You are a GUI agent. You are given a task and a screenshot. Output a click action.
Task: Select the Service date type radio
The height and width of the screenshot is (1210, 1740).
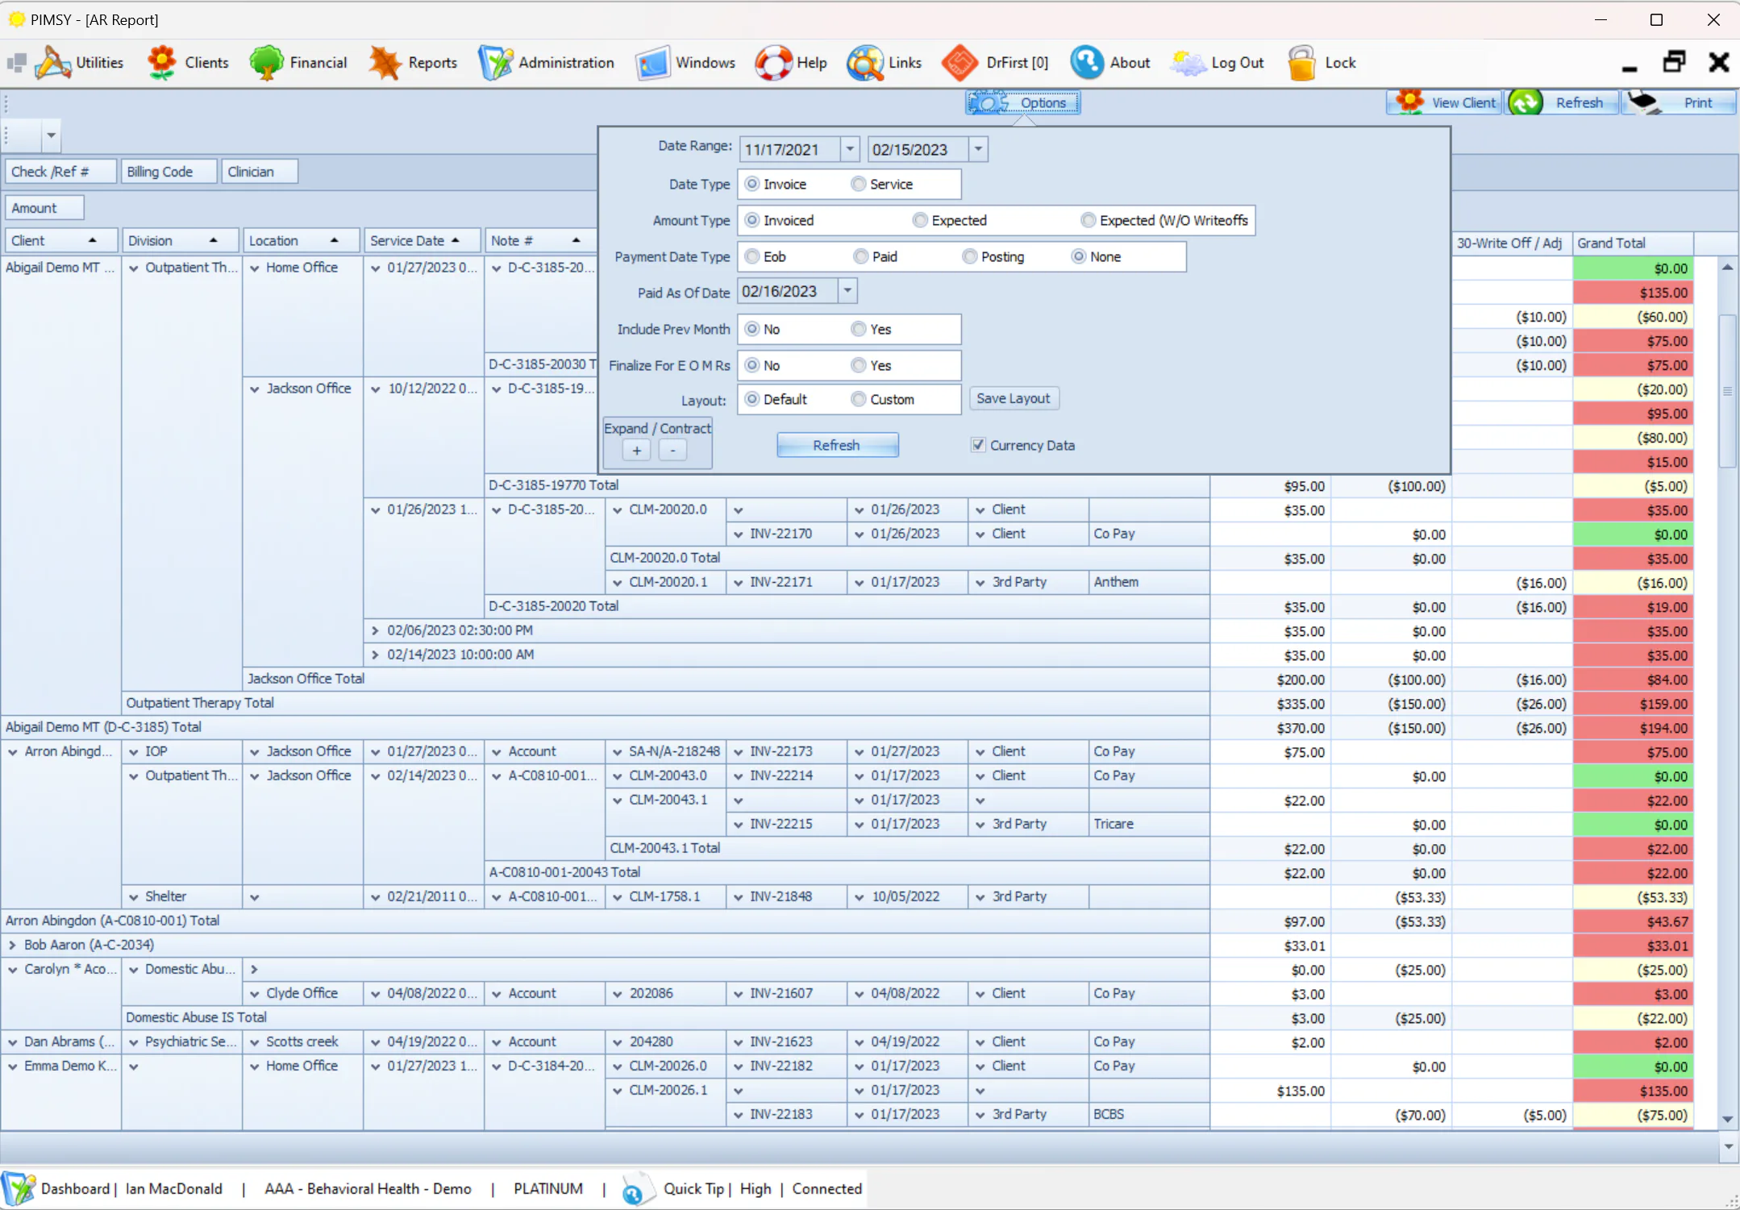[x=859, y=184]
